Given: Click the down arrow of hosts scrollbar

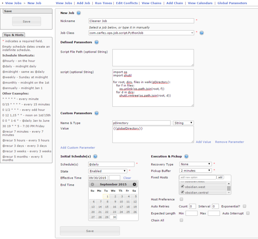Looking at the screenshot, I should pyautogui.click(x=229, y=193).
